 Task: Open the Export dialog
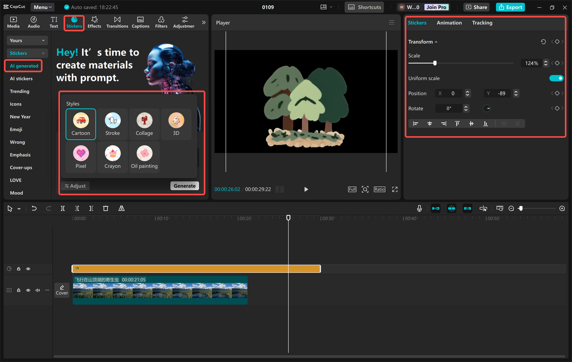pos(510,7)
